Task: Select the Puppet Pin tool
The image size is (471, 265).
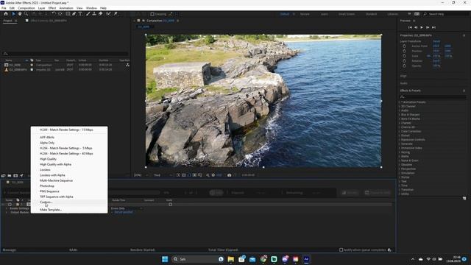Action: (116, 14)
